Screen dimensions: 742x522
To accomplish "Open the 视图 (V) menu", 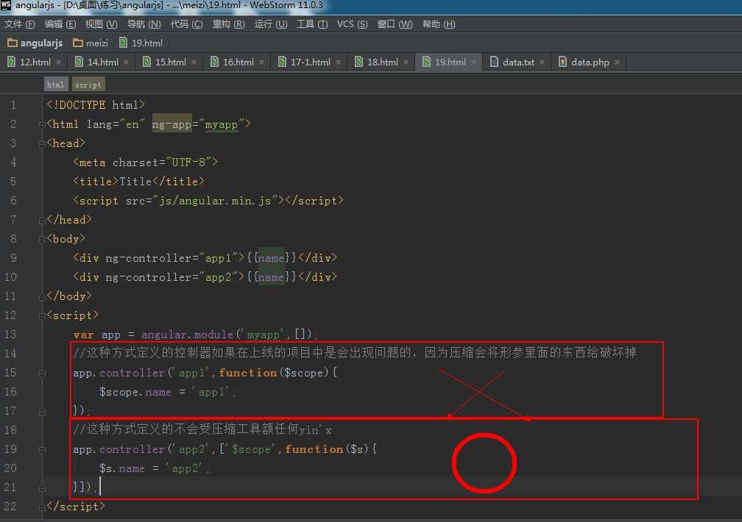I will pyautogui.click(x=101, y=24).
